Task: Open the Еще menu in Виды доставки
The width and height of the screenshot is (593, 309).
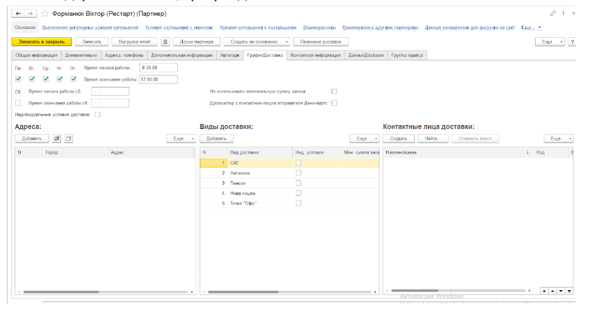Action: (364, 138)
